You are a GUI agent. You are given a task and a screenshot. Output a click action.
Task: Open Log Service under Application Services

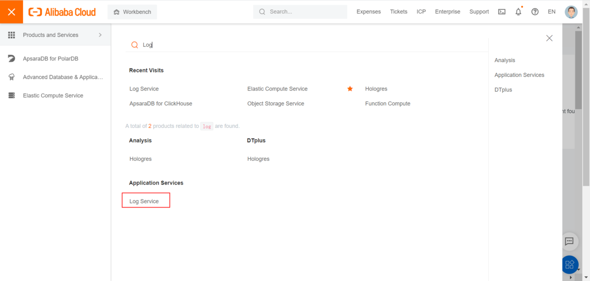point(144,201)
